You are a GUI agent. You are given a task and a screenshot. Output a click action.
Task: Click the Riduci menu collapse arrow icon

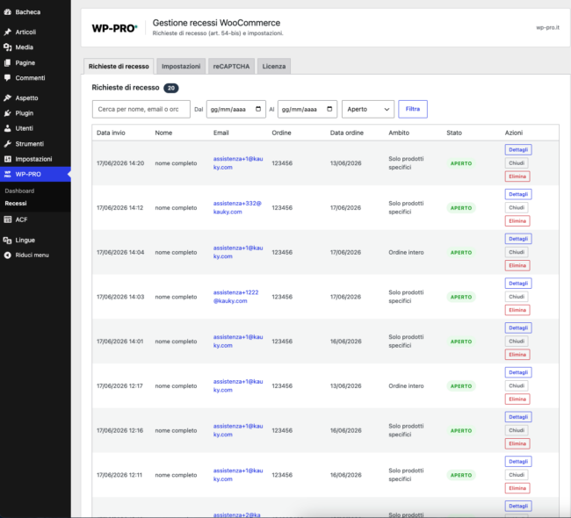pos(7,255)
